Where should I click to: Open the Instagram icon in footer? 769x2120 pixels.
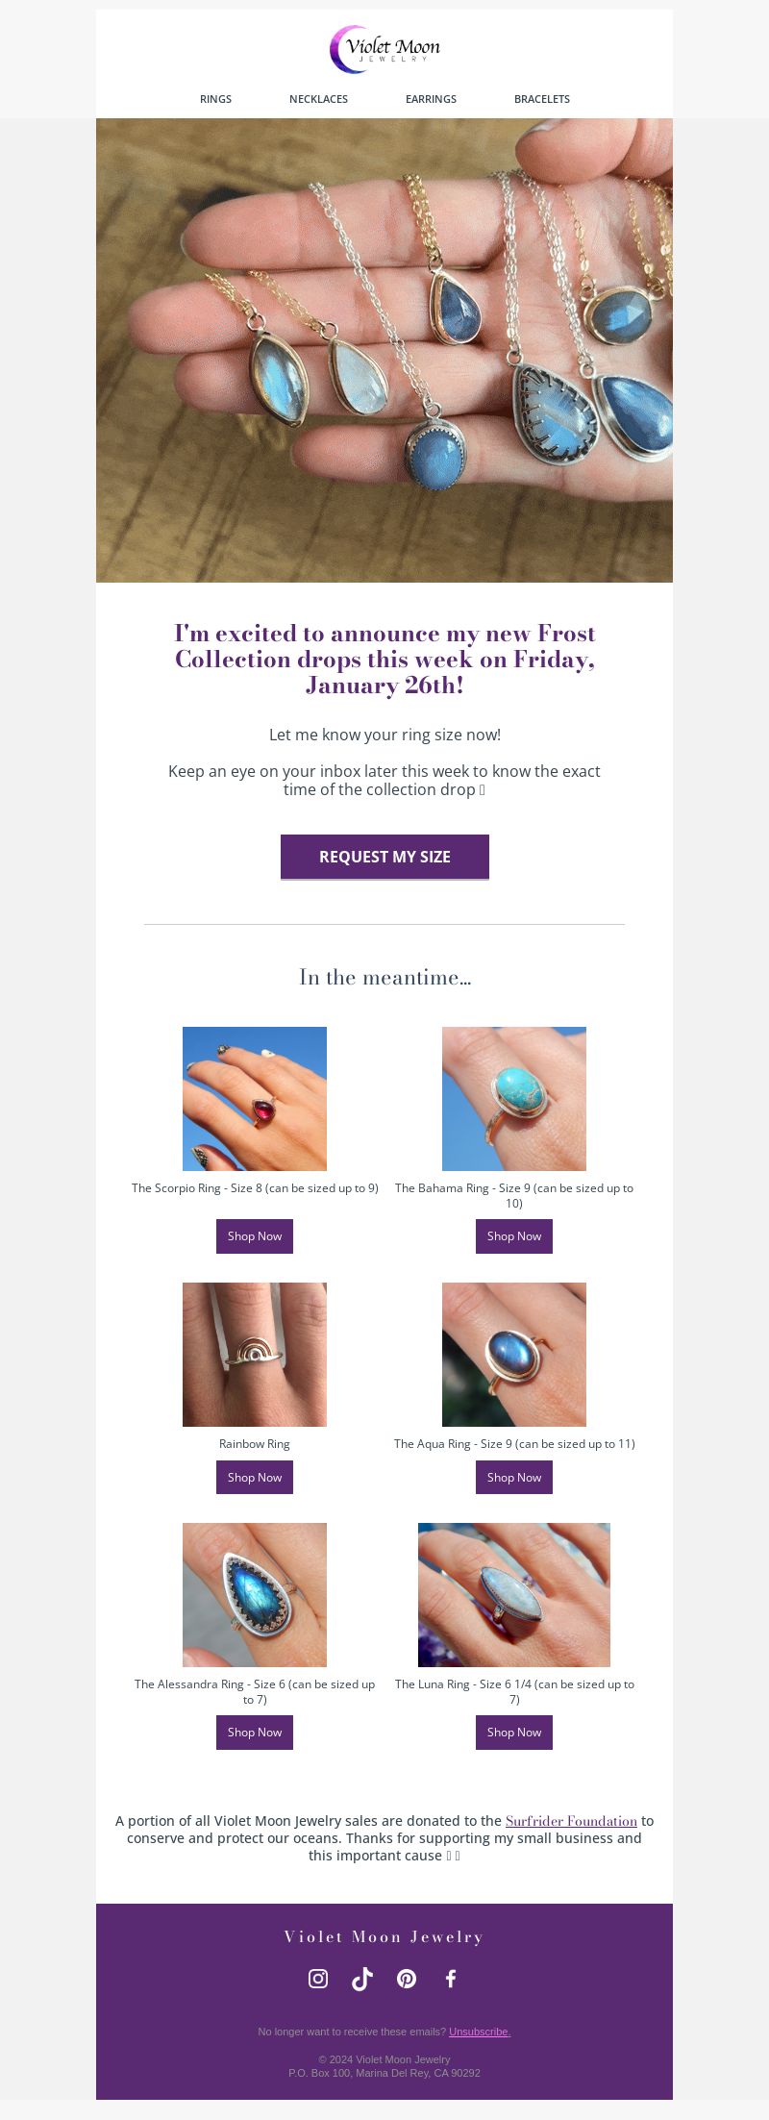point(318,1978)
